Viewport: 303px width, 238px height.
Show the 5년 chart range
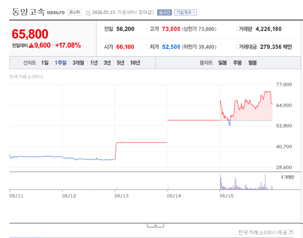pyautogui.click(x=120, y=63)
